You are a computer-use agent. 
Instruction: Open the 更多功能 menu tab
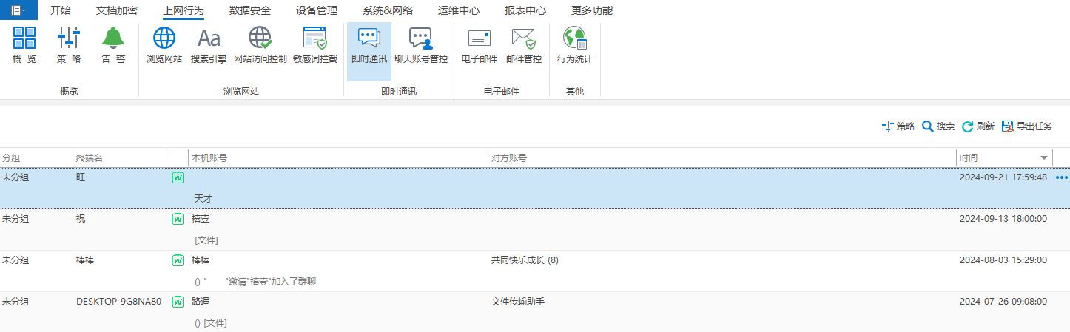coord(592,11)
